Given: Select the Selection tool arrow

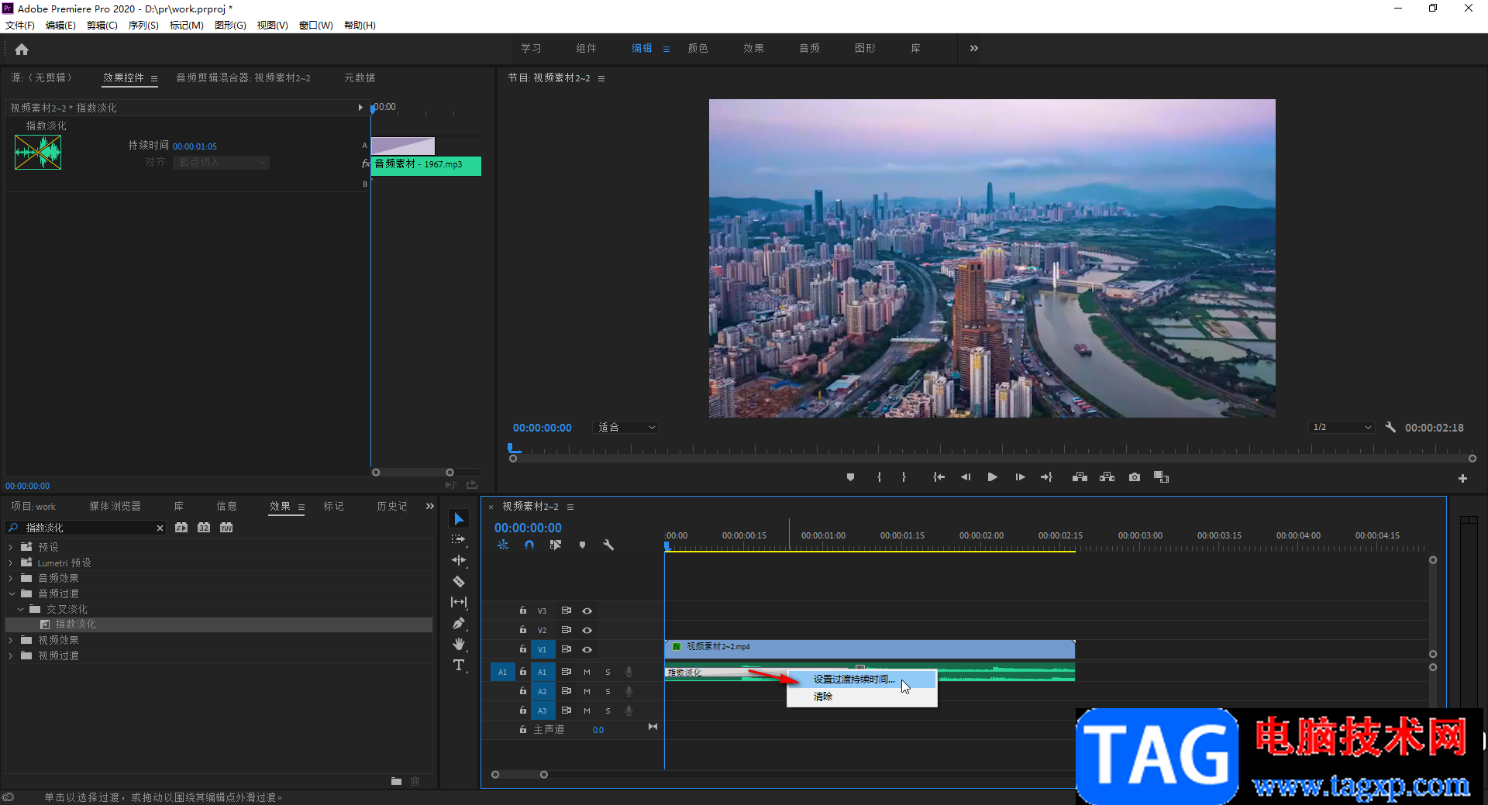Looking at the screenshot, I should (x=459, y=519).
